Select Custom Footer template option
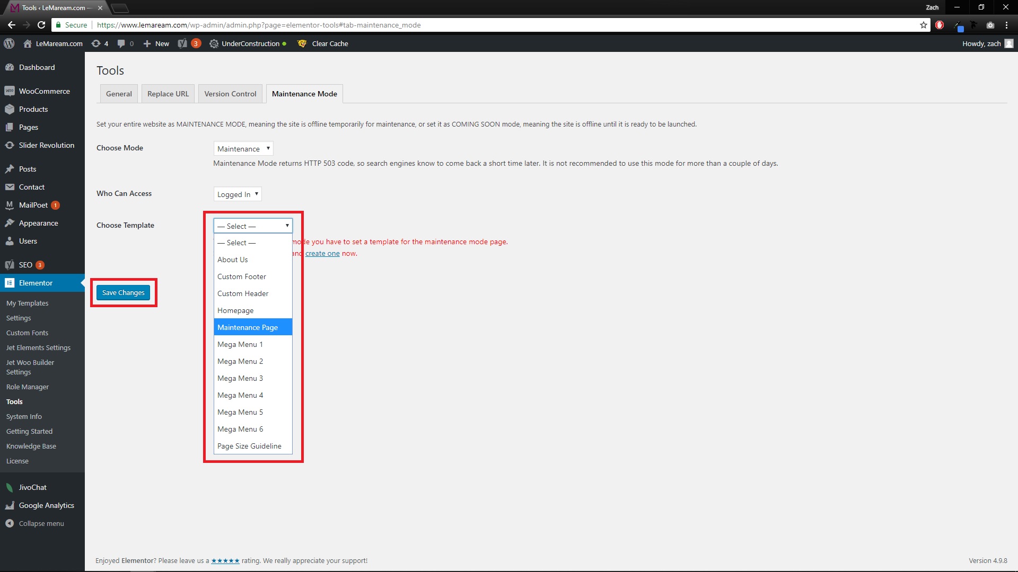The width and height of the screenshot is (1018, 572). [x=253, y=276]
